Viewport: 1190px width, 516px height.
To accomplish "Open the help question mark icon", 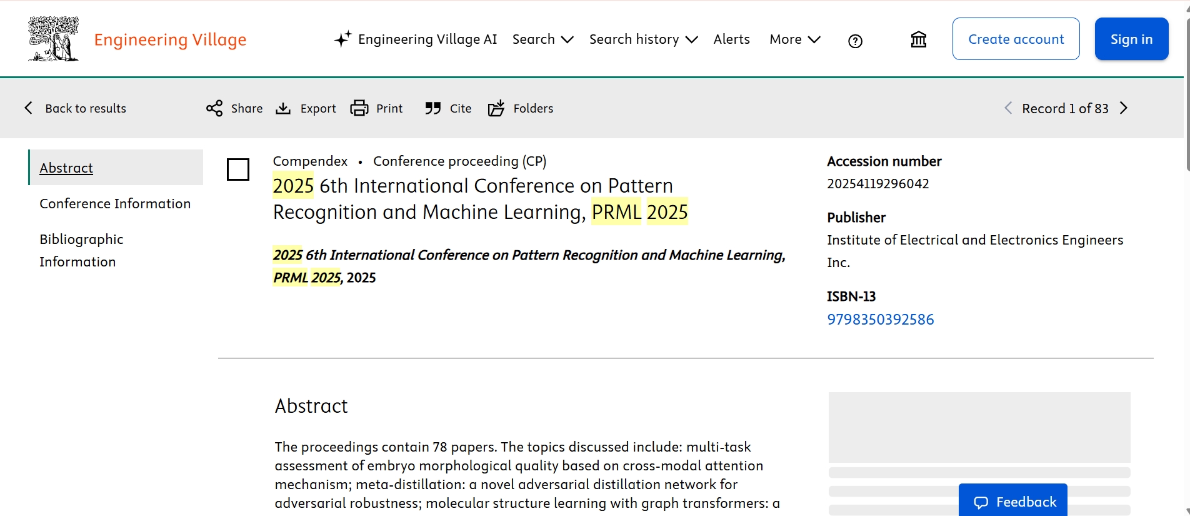I will [x=855, y=41].
